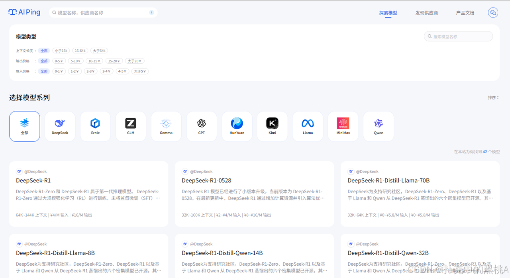Click the slash shortcut badge in the search bar
The image size is (510, 278).
click(x=151, y=13)
